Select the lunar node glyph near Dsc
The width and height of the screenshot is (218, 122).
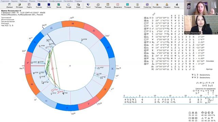click(x=98, y=68)
